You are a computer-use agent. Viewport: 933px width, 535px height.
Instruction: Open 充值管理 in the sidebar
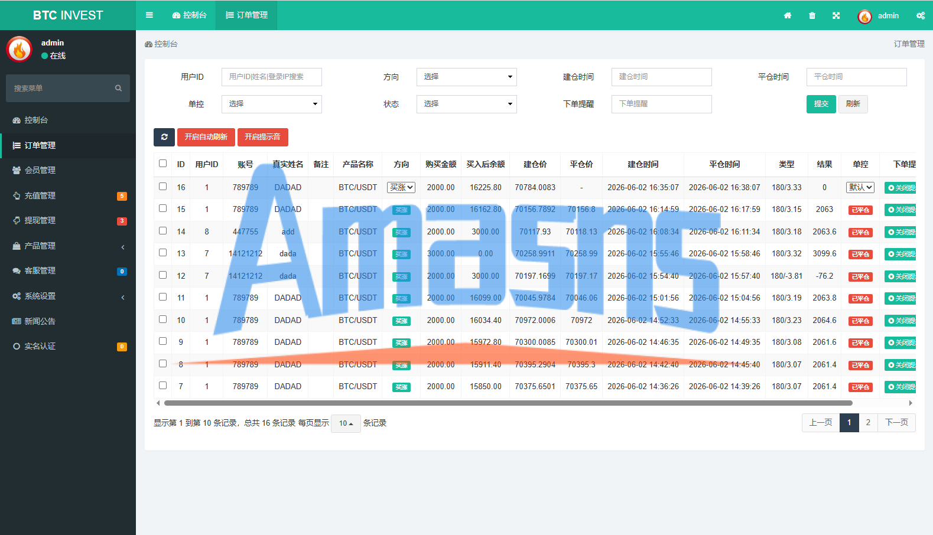point(68,195)
